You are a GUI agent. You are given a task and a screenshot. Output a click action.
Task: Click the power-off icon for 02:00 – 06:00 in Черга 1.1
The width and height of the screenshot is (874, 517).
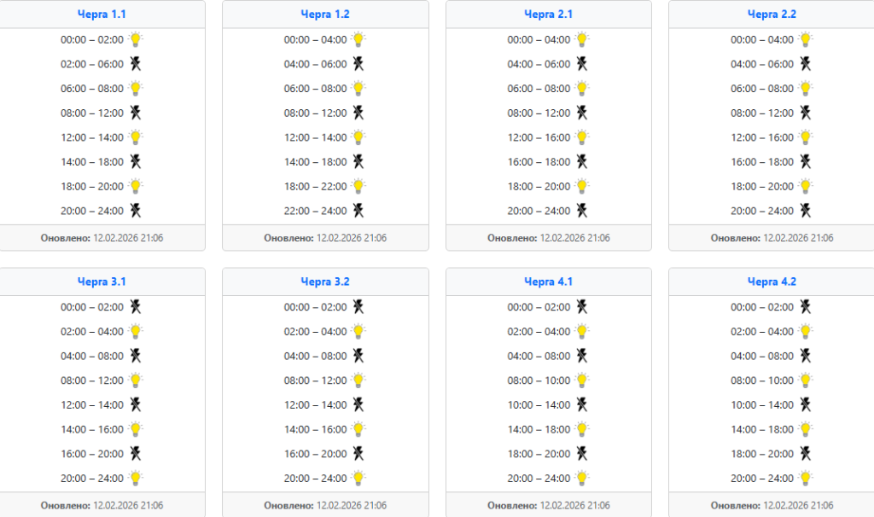tap(136, 63)
